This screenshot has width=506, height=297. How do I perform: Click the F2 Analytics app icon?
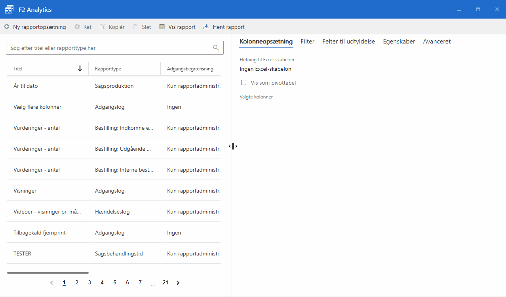pyautogui.click(x=9, y=9)
